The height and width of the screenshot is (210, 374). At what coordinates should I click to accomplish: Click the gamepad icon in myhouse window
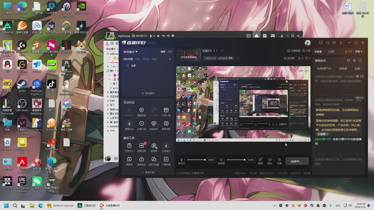pyautogui.click(x=273, y=36)
